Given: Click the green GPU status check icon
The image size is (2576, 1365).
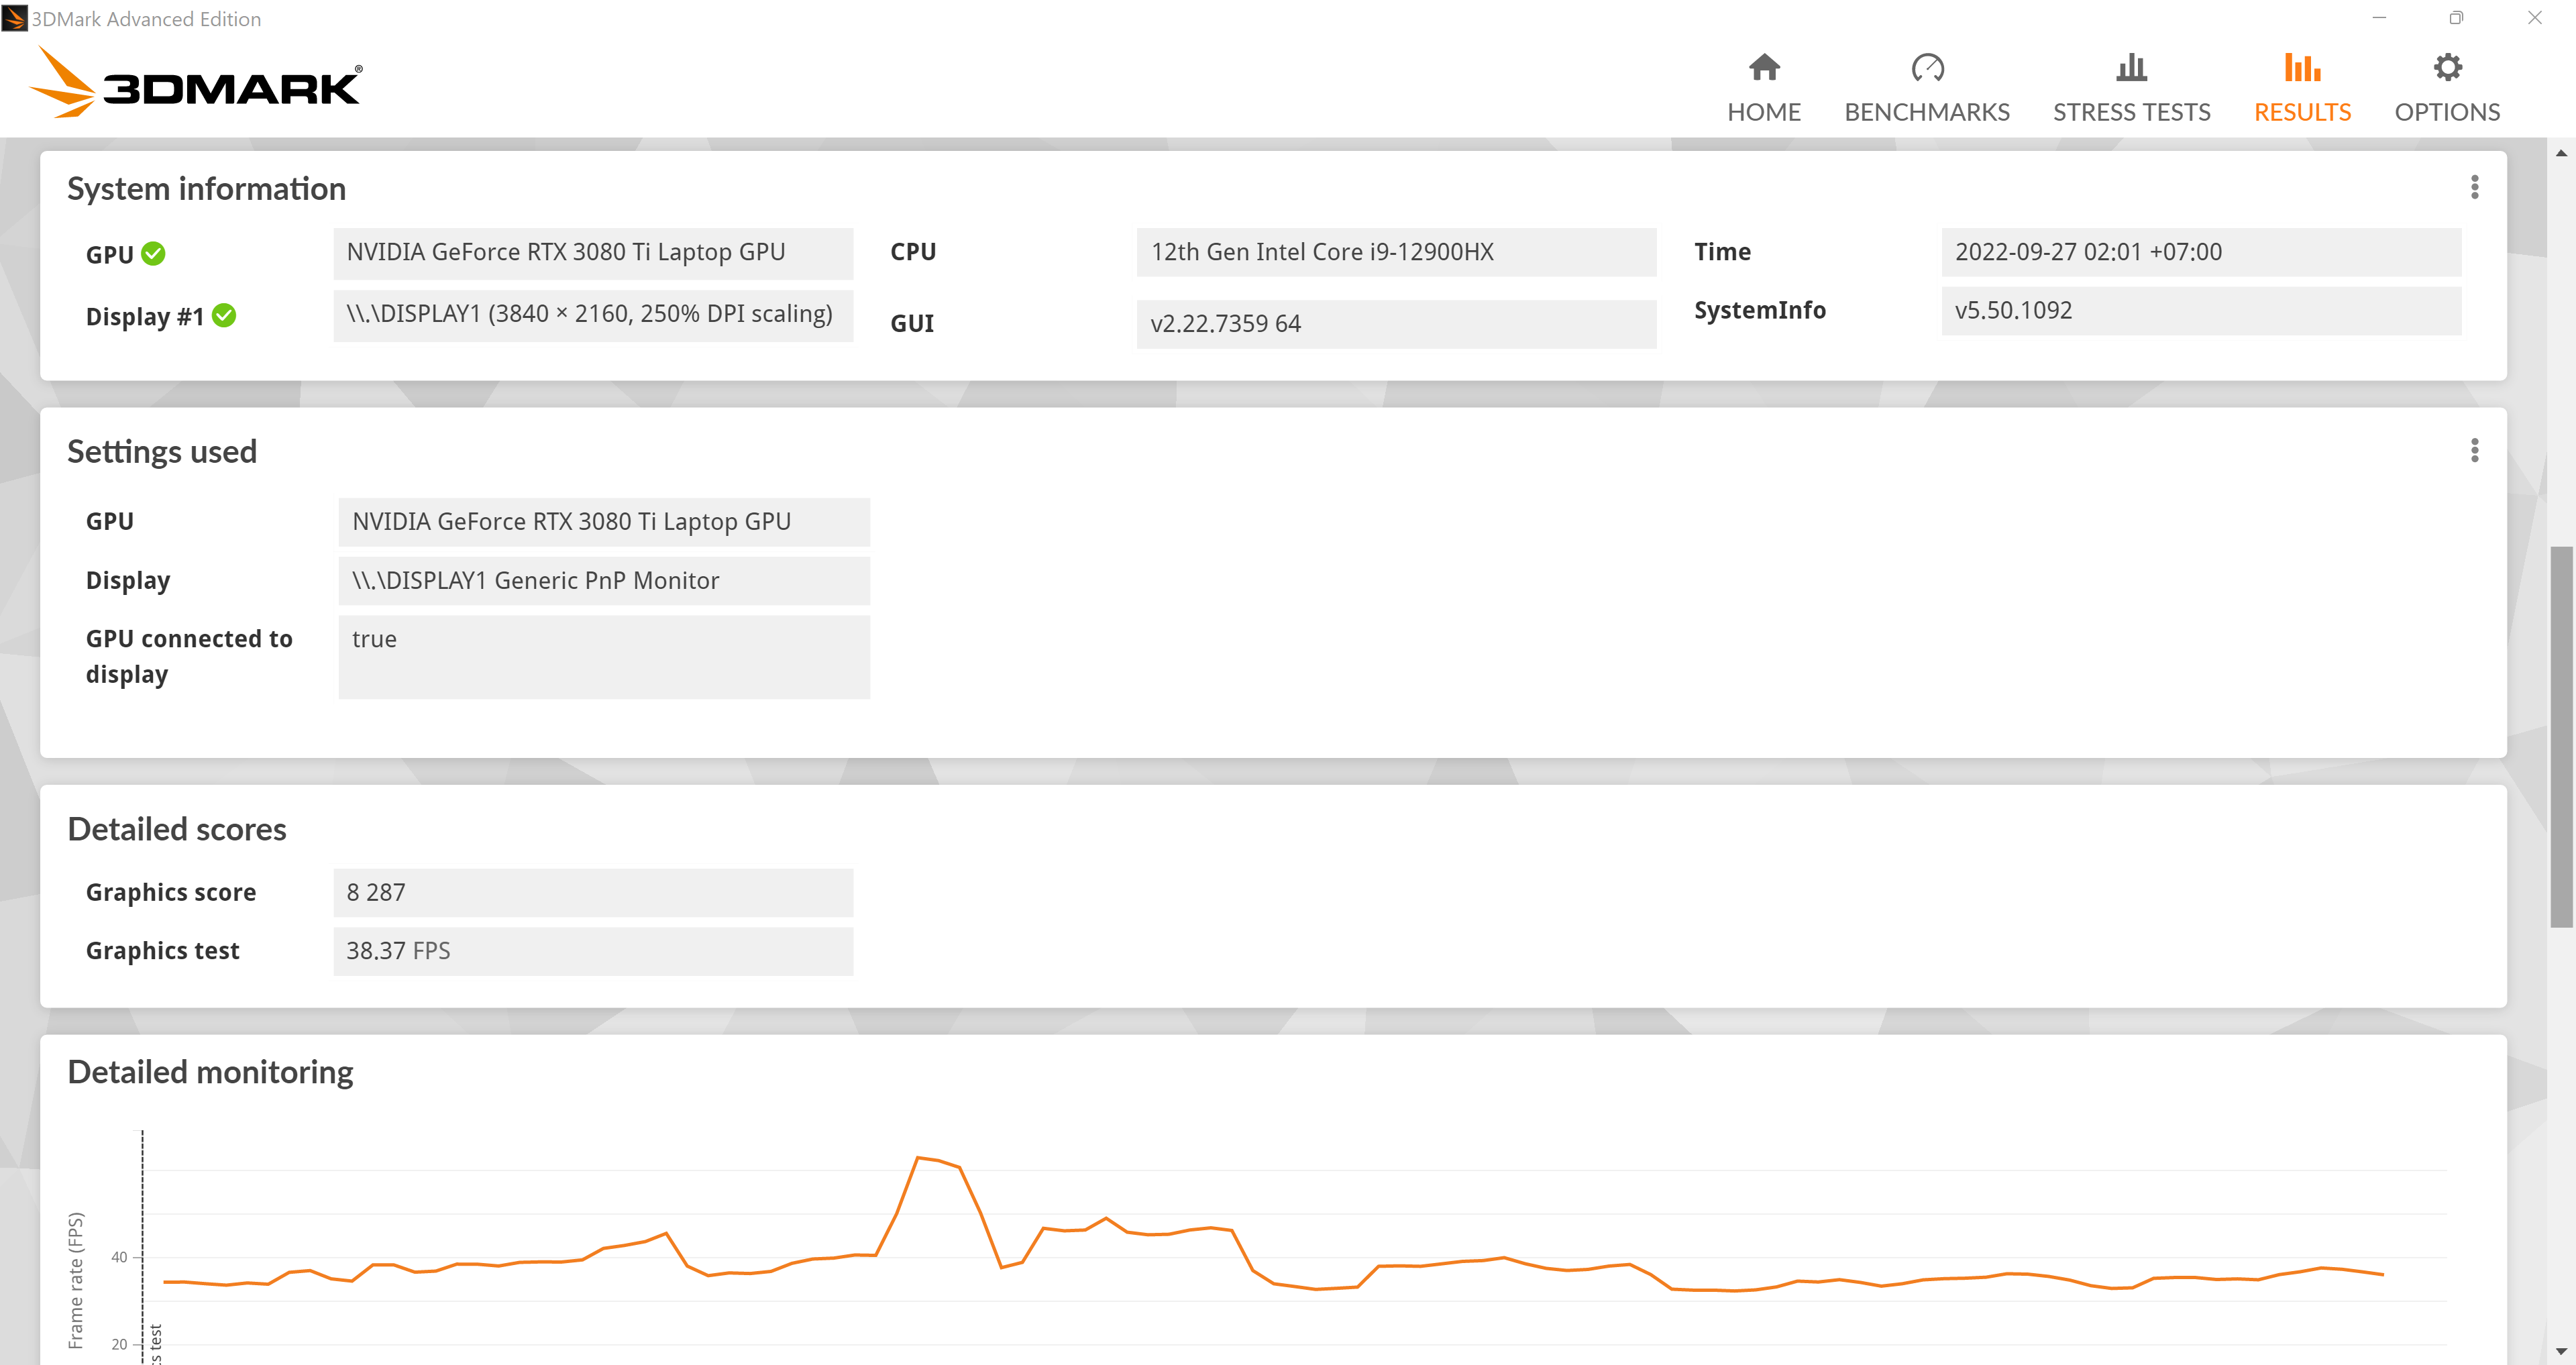Looking at the screenshot, I should point(153,254).
